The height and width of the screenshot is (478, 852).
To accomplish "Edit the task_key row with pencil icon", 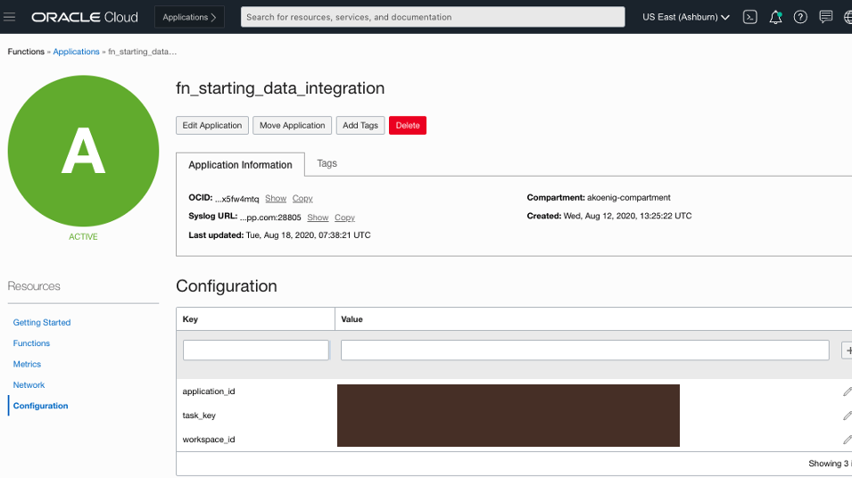I will click(848, 416).
